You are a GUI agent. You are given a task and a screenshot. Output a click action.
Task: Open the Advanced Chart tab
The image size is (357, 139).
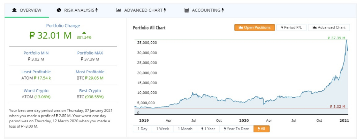click(141, 10)
